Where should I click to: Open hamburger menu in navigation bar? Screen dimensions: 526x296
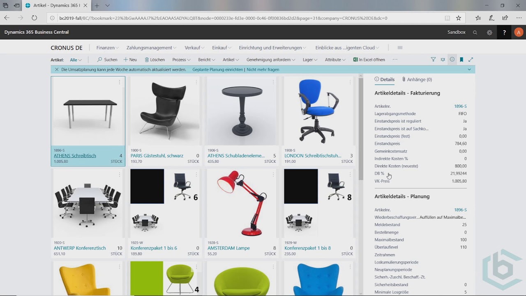(400, 48)
